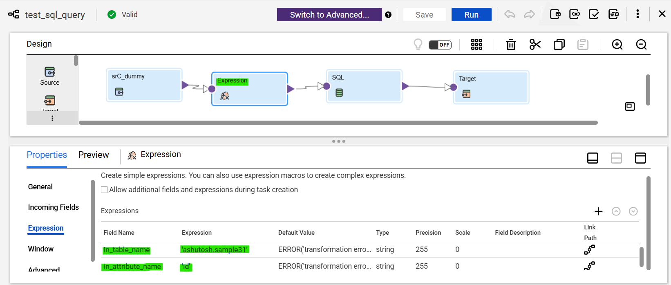Click the properties panel vertical scrollbar

648,223
